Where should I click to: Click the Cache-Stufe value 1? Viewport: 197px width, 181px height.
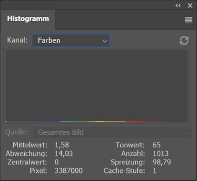coord(155,170)
